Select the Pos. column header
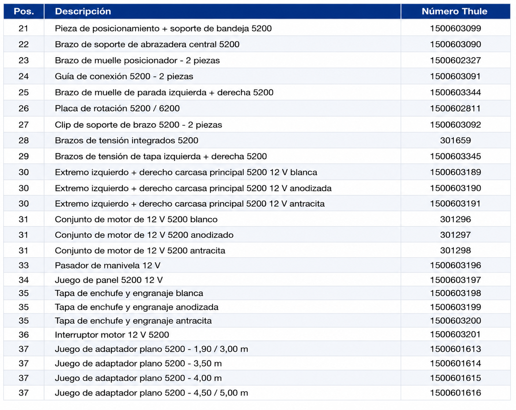516x410 pixels. [x=24, y=11]
